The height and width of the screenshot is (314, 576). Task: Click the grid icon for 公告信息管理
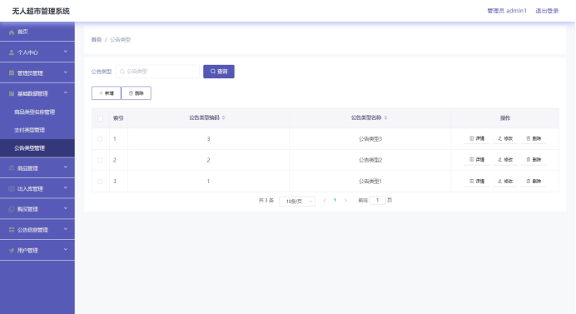(x=12, y=229)
